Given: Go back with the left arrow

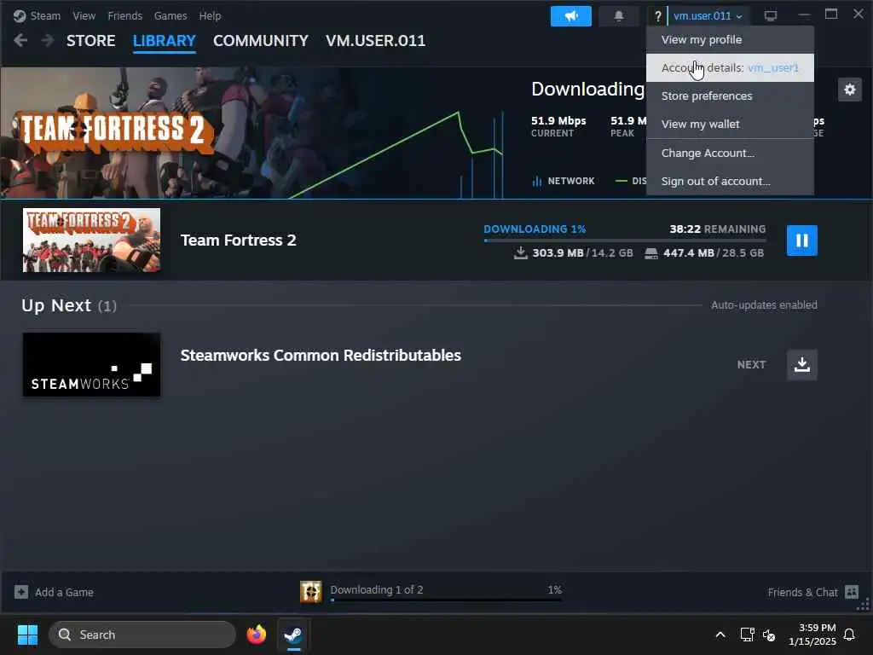Looking at the screenshot, I should coord(20,40).
